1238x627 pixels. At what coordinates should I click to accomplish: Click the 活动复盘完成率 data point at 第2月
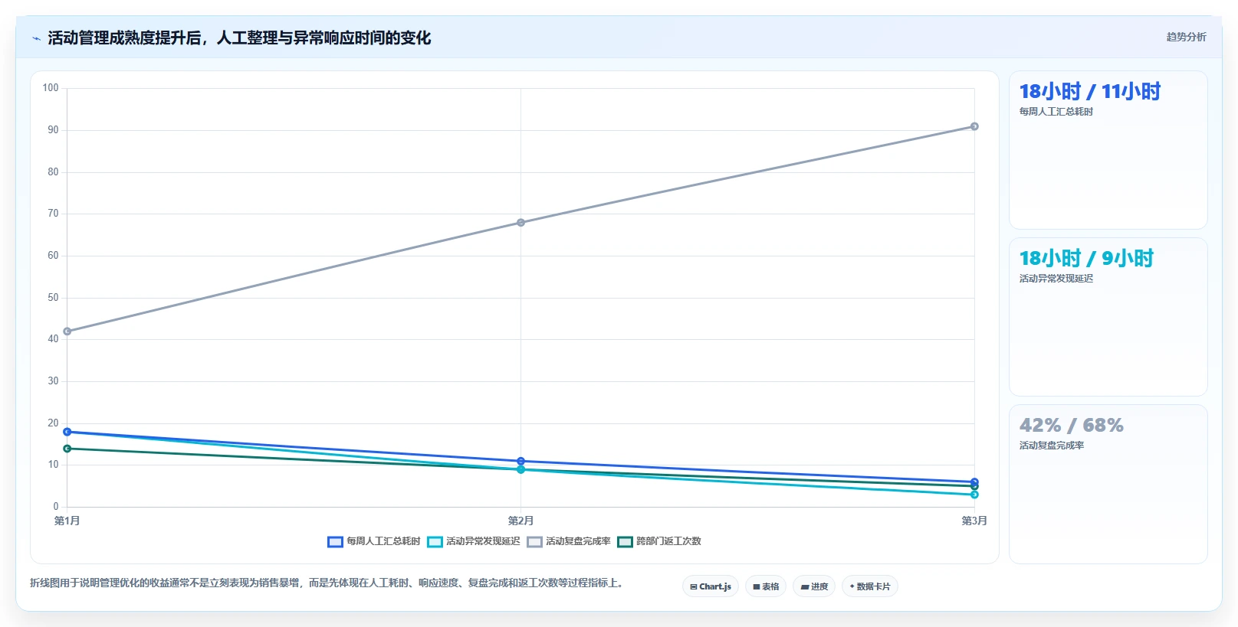(520, 223)
